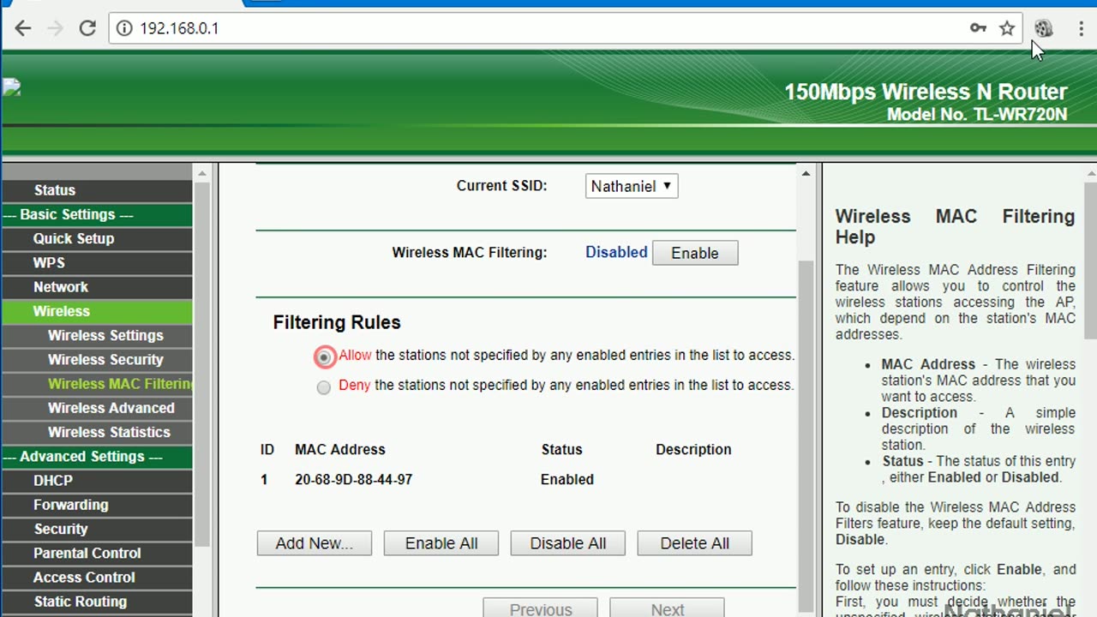Screen dimensions: 1097x617
Task: Open the Chrome three-dot menu
Action: click(x=1081, y=28)
